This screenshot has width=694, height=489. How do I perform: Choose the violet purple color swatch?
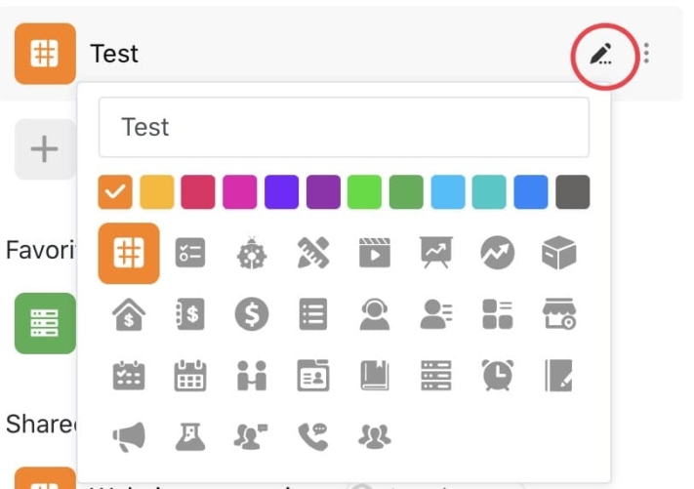(281, 191)
